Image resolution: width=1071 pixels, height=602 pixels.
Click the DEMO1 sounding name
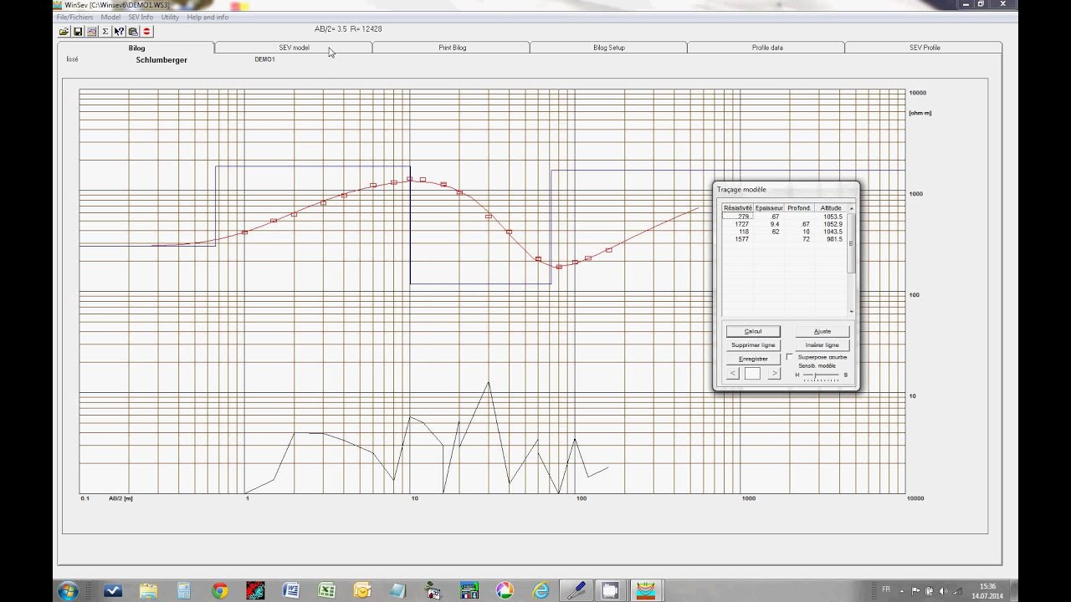click(264, 59)
